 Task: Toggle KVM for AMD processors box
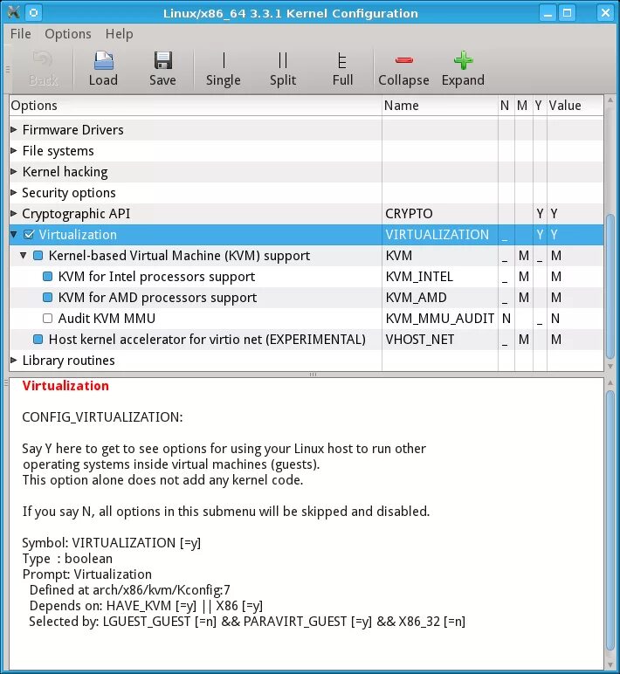pyautogui.click(x=48, y=297)
